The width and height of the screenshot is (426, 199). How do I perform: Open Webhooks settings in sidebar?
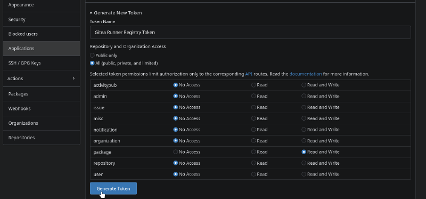point(42,108)
